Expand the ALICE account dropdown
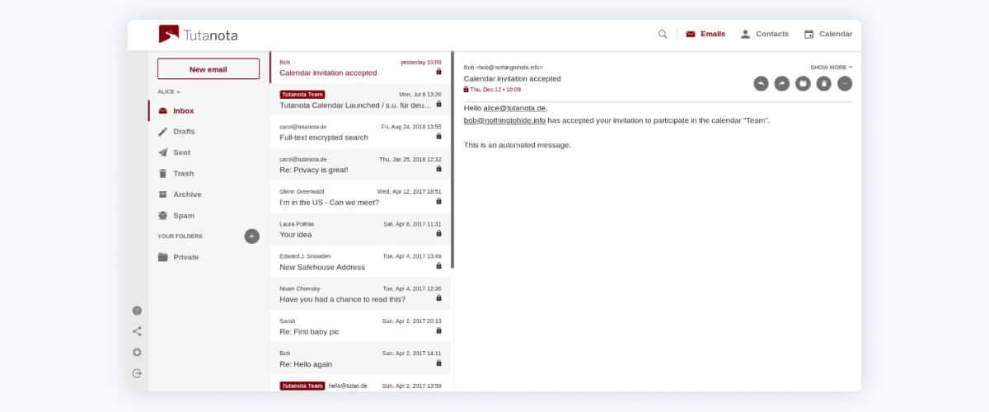 [169, 91]
